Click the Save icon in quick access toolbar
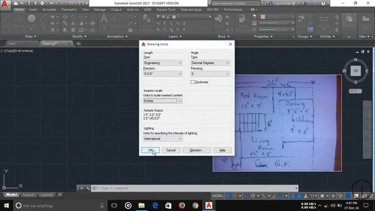Screen dimensions: 375x211 [x=29, y=4]
